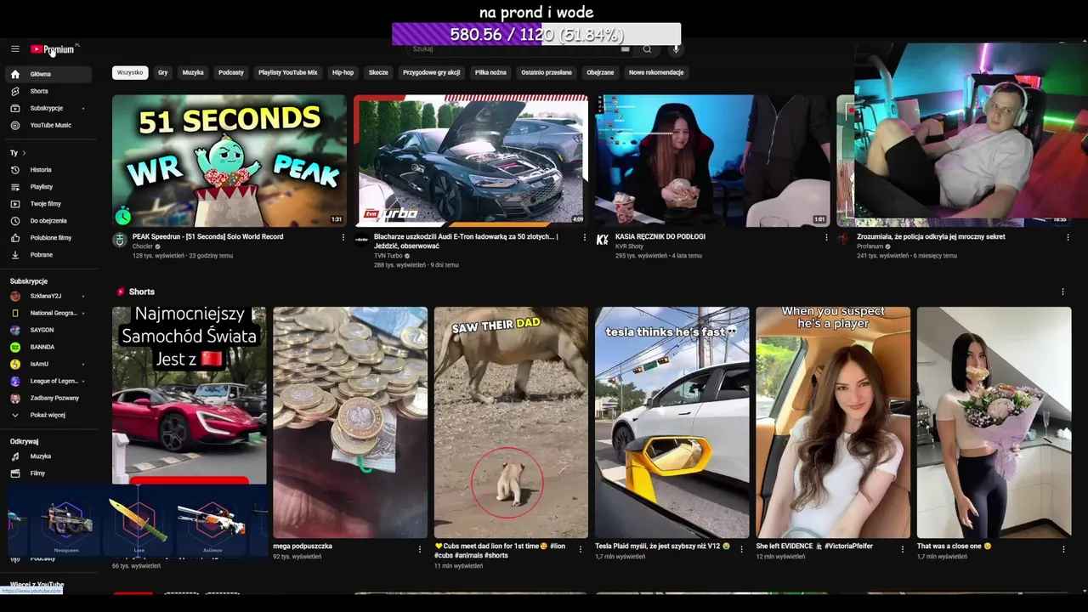Open options for Tesla Plaid short
The image size is (1088, 612).
click(x=741, y=549)
